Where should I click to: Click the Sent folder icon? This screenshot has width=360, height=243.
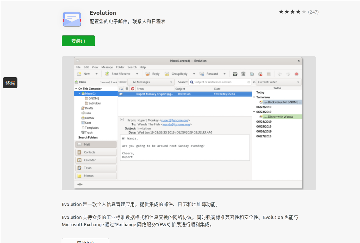tap(83, 123)
